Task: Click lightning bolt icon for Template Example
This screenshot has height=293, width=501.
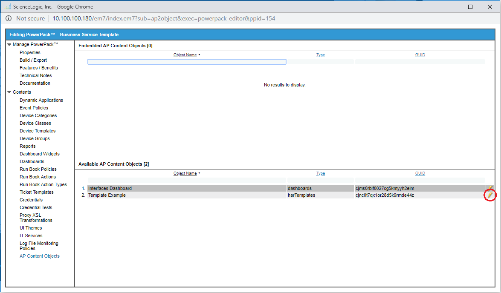Action: click(x=490, y=195)
